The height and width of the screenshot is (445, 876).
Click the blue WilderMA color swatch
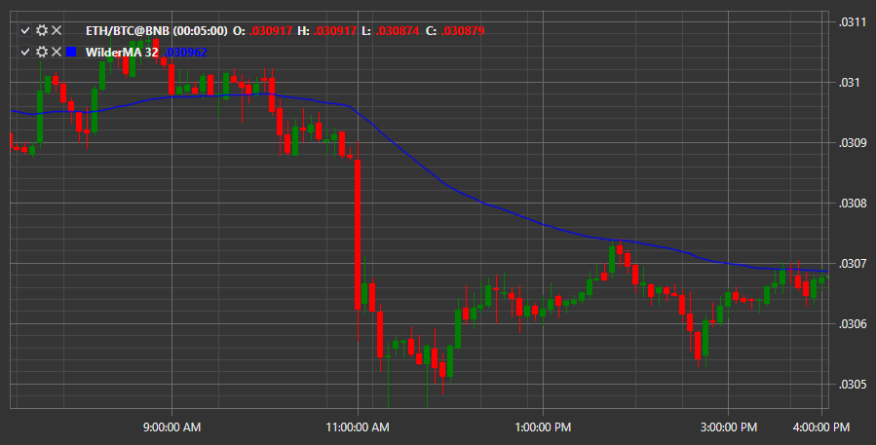pyautogui.click(x=71, y=52)
